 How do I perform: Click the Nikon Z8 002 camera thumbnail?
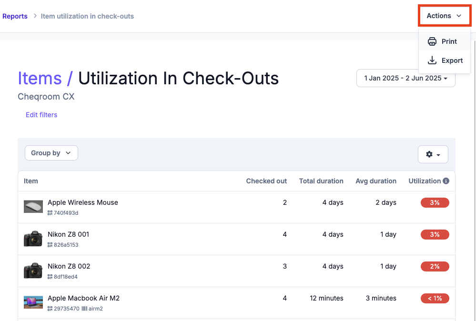[33, 271]
